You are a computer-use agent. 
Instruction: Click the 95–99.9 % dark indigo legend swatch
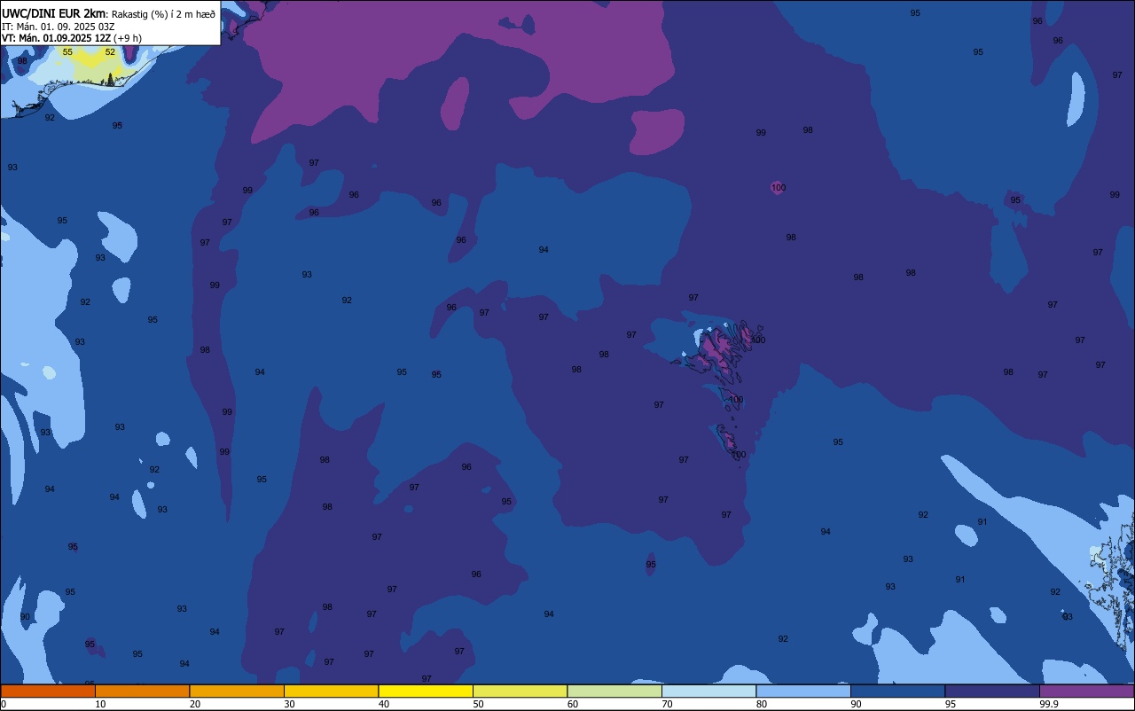pyautogui.click(x=992, y=691)
